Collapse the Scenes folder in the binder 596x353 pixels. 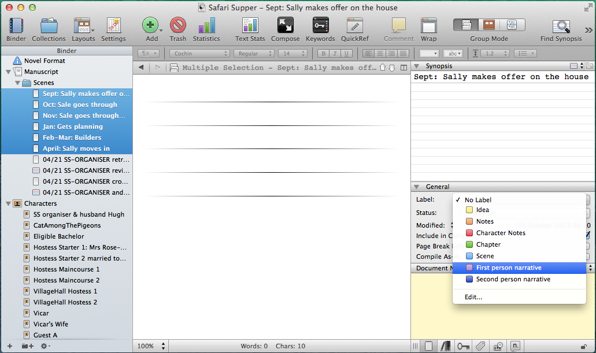[17, 83]
